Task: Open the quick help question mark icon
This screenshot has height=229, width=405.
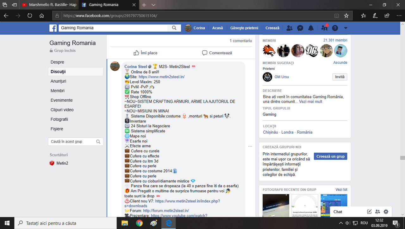Action: 335,28
